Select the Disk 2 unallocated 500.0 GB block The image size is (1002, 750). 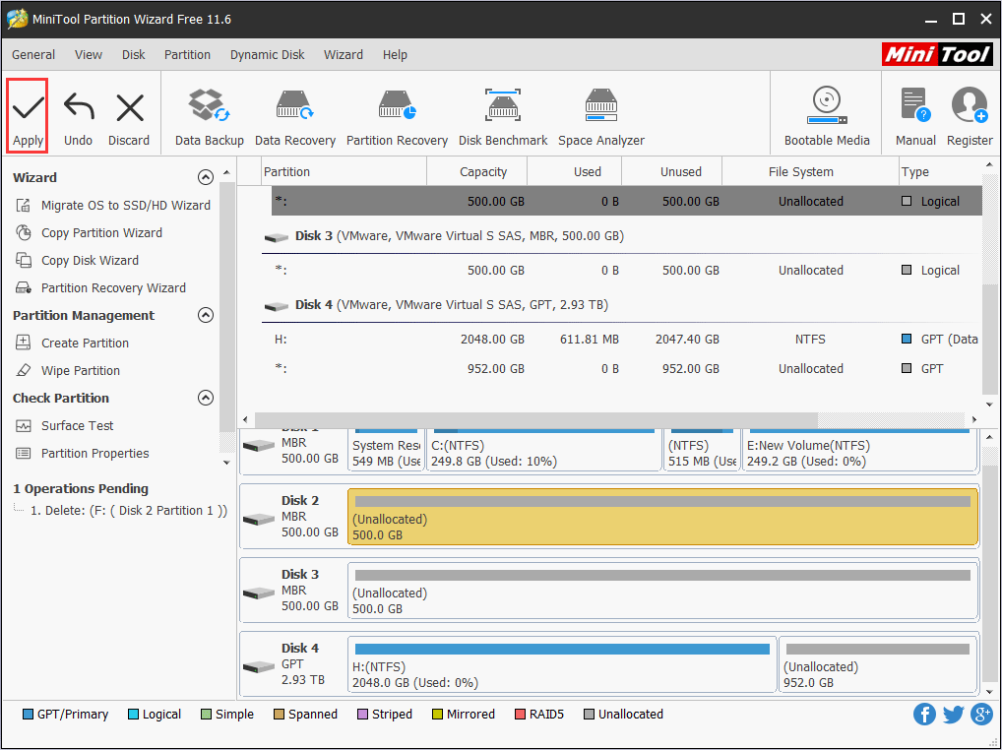662,517
